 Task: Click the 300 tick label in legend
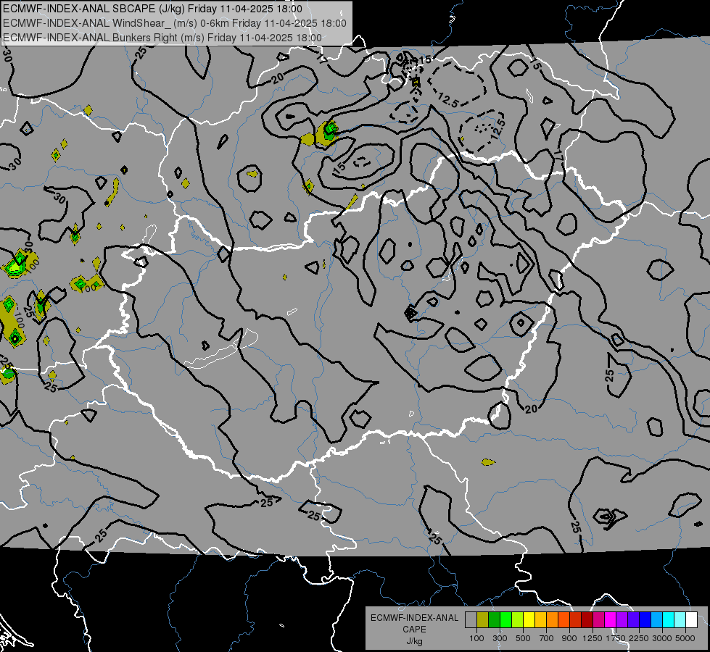click(x=500, y=638)
